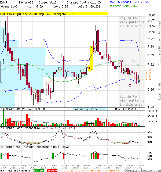161x172 pixels.
Task: Click the lower 'Log in to view patterns' notice
Action: pyautogui.click(x=131, y=100)
